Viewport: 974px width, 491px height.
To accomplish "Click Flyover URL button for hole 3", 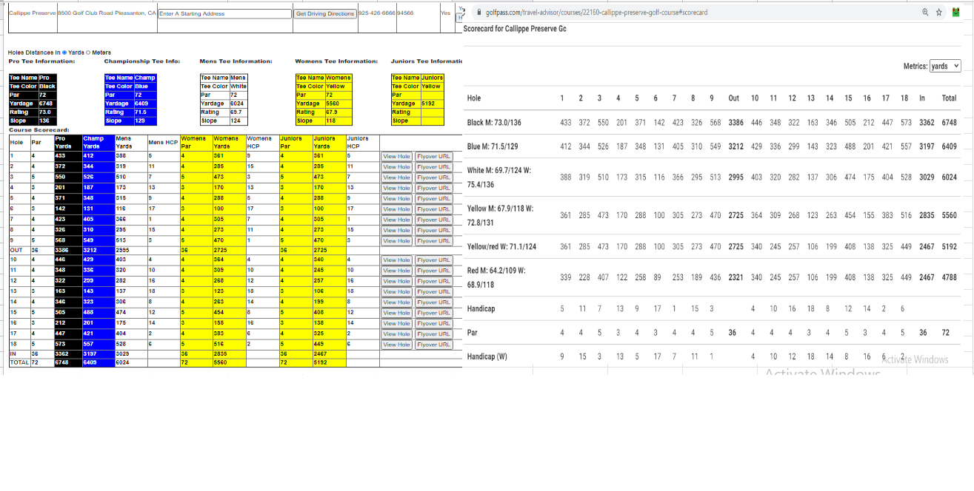I will [433, 177].
